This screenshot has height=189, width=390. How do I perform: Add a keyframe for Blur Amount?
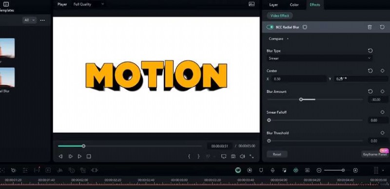(383, 91)
